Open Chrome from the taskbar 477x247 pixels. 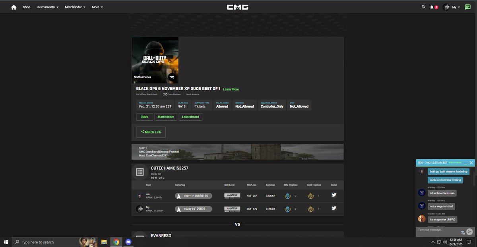pyautogui.click(x=116, y=242)
